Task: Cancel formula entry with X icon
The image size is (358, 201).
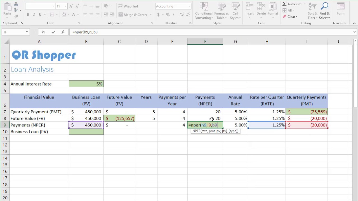Action: [x=43, y=32]
